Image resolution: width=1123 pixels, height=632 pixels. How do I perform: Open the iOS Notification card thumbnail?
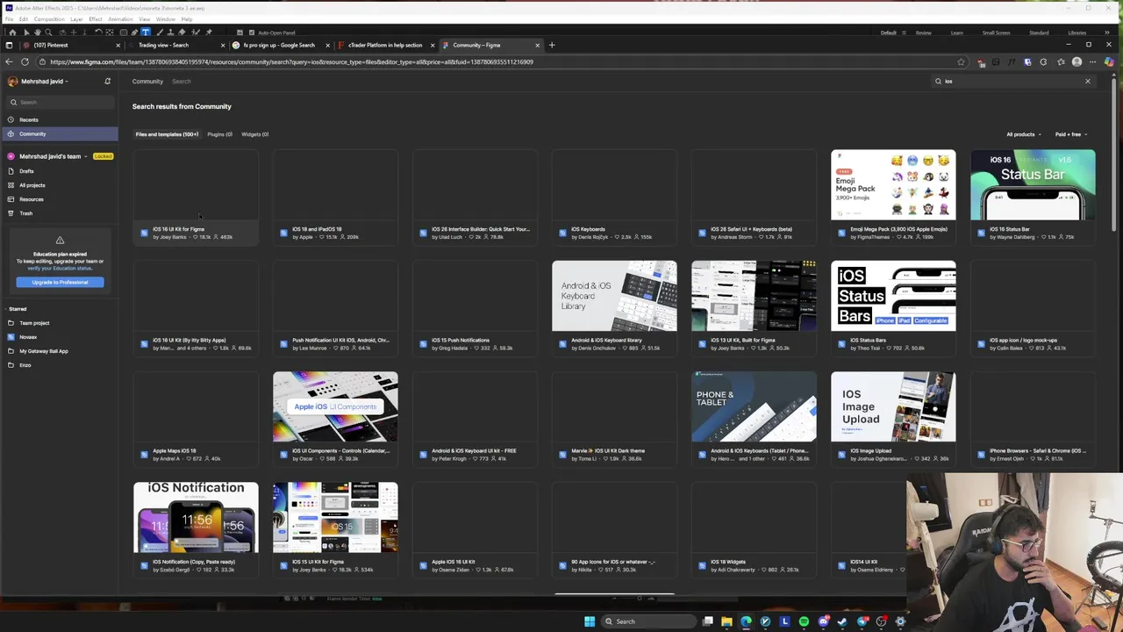196,517
